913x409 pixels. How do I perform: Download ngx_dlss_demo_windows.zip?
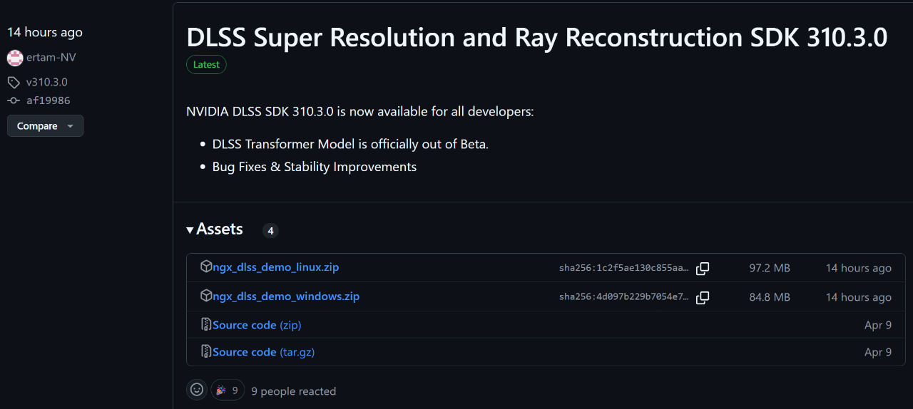click(286, 296)
